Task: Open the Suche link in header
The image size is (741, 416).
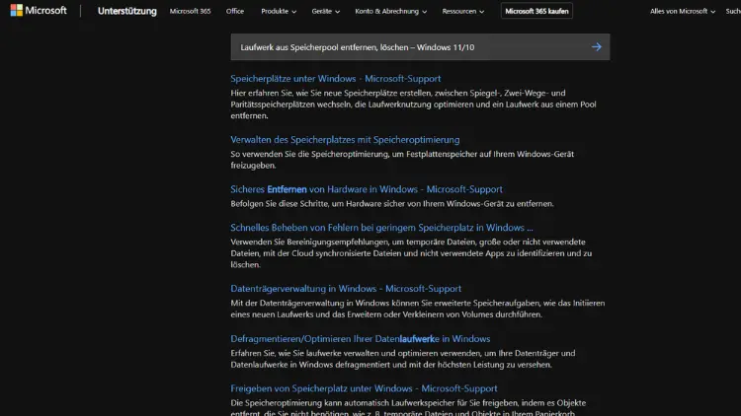Action: (733, 11)
